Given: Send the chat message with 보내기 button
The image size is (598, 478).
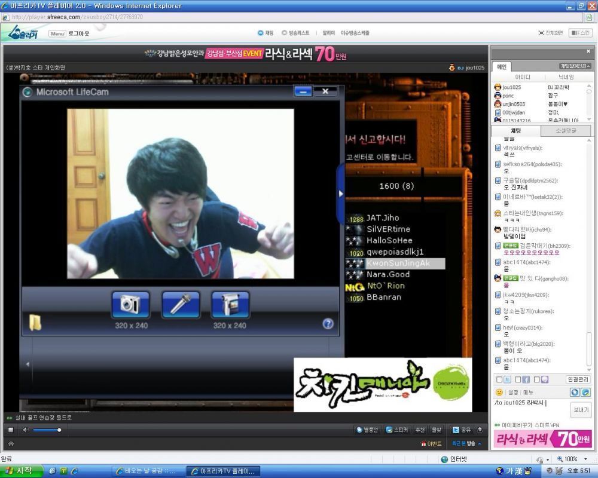Looking at the screenshot, I should click(581, 410).
